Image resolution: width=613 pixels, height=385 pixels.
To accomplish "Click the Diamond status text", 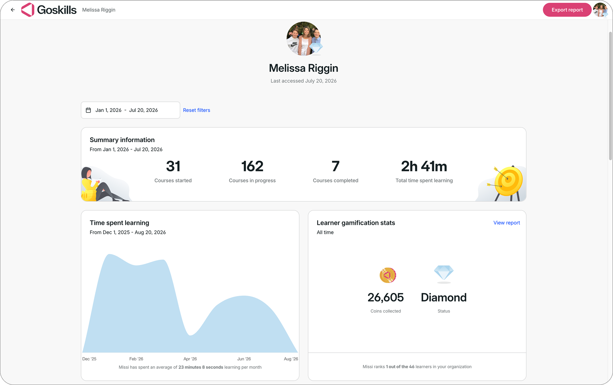I will point(444,297).
